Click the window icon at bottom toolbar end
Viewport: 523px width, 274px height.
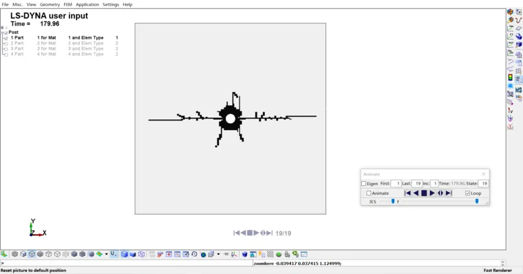point(304,254)
